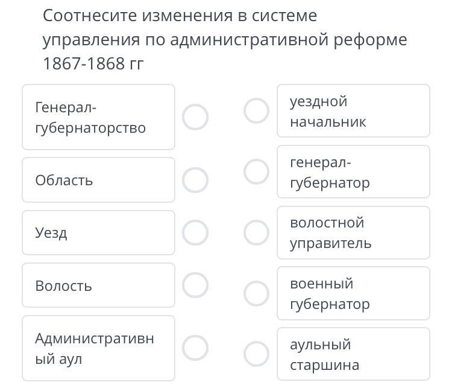Image resolution: width=452 pixels, height=391 pixels.
Task: Select the radio circle beside аульный старшина
Action: click(257, 354)
